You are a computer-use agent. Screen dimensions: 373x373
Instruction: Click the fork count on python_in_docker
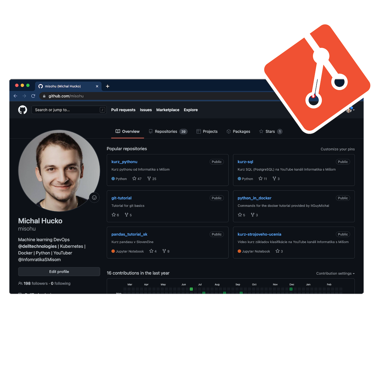[x=254, y=215]
